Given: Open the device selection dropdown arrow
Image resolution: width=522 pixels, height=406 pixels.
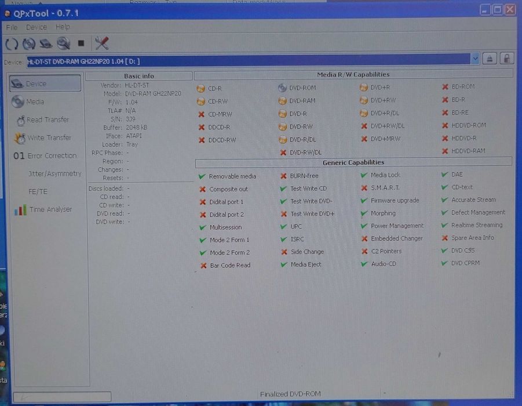Looking at the screenshot, I should pos(475,59).
